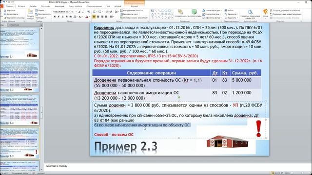Open the Insert (Вставка) ribbon tab
The height and width of the screenshot is (175, 312).
point(21,6)
